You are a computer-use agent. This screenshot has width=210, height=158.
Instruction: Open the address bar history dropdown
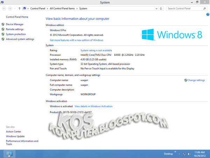[156, 8]
